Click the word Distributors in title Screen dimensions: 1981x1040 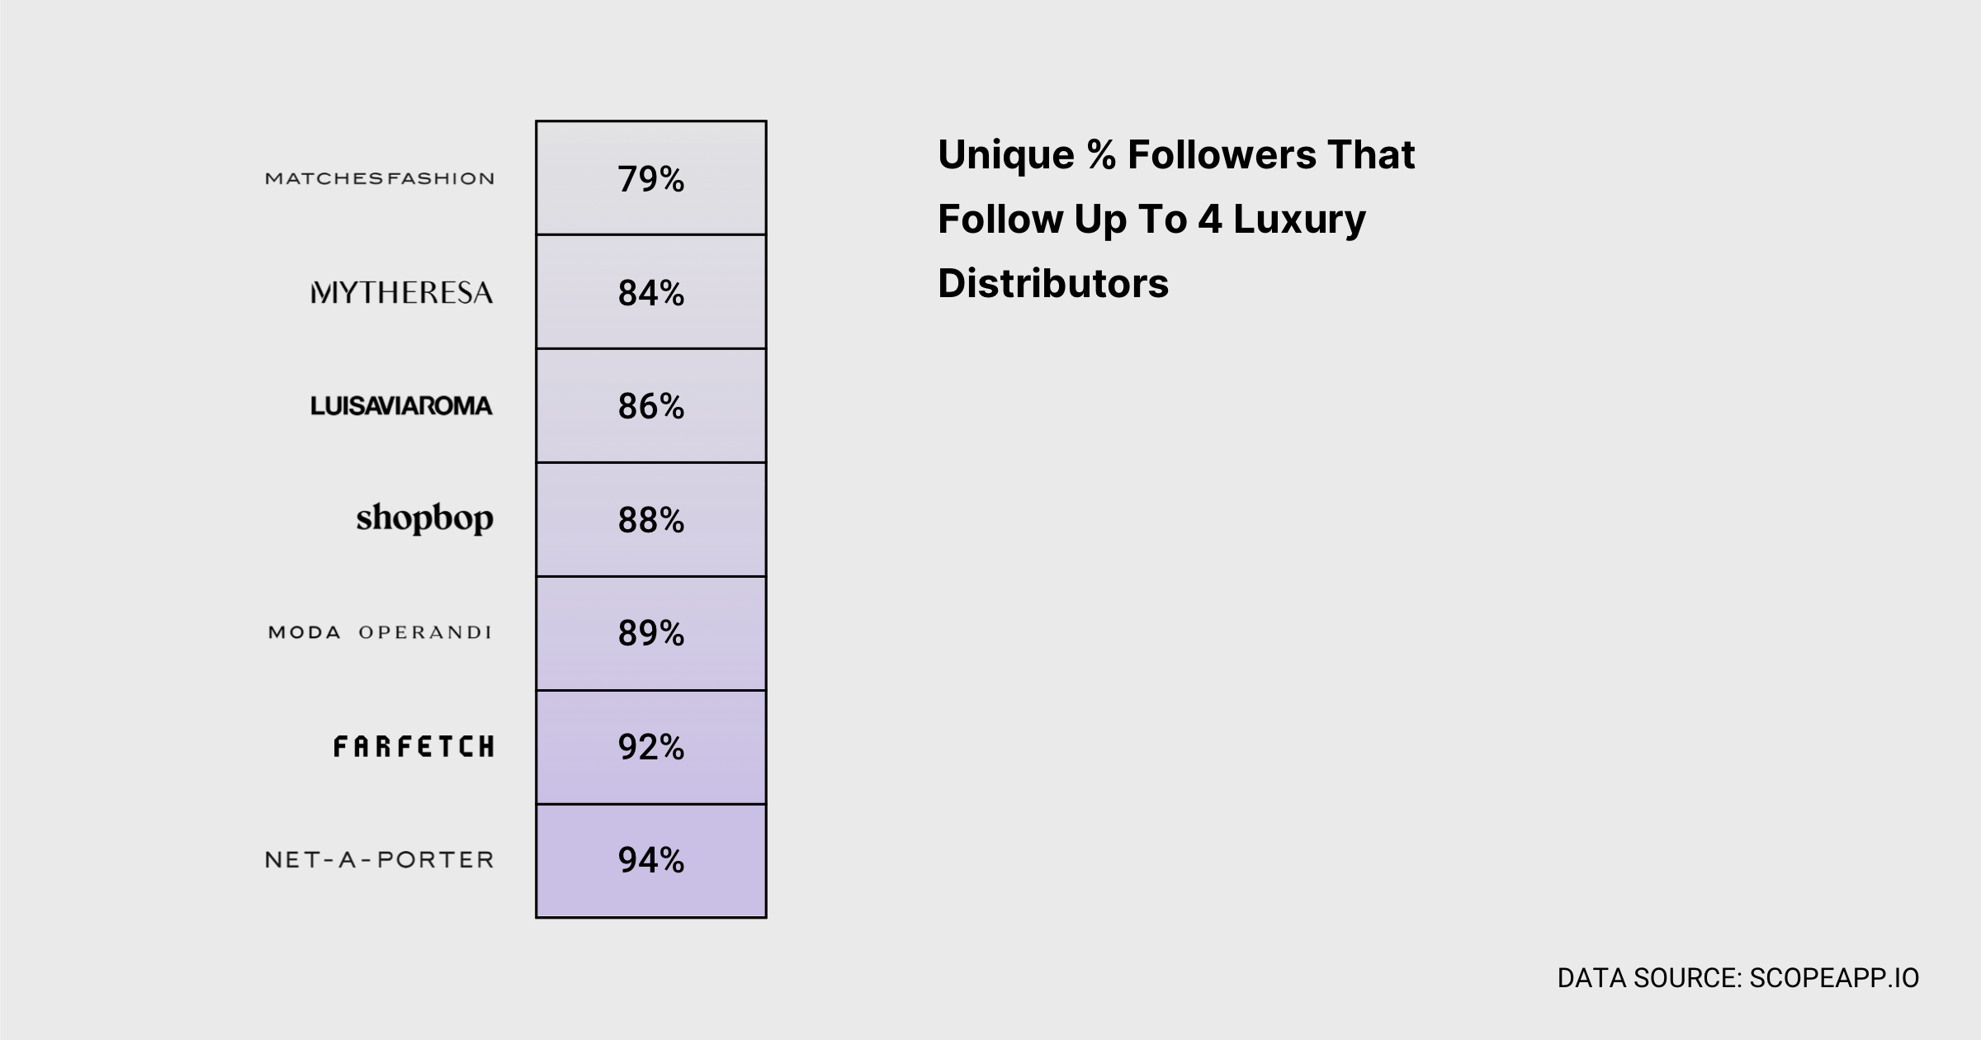pos(1053,283)
